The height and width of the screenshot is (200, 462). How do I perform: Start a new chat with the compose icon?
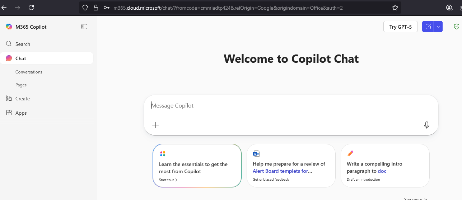tap(428, 27)
